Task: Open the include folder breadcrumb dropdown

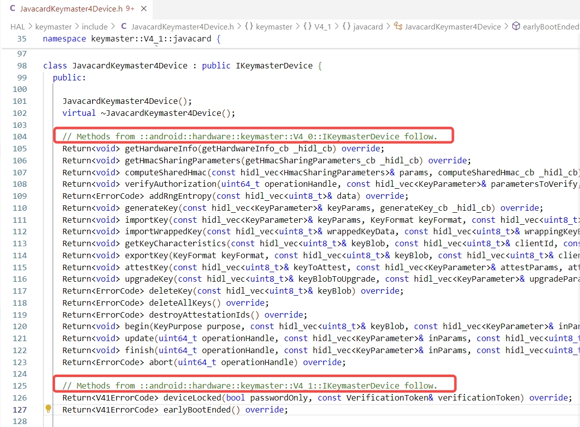Action: [94, 26]
